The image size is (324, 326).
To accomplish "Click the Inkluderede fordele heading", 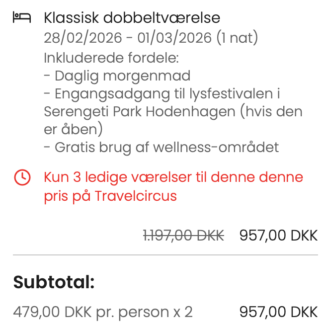I will point(111,57).
